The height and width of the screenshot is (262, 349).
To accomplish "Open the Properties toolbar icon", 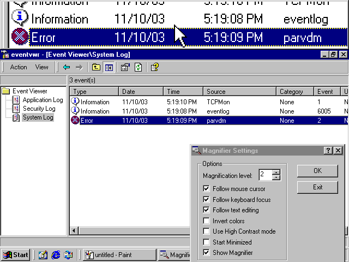I will [x=125, y=67].
